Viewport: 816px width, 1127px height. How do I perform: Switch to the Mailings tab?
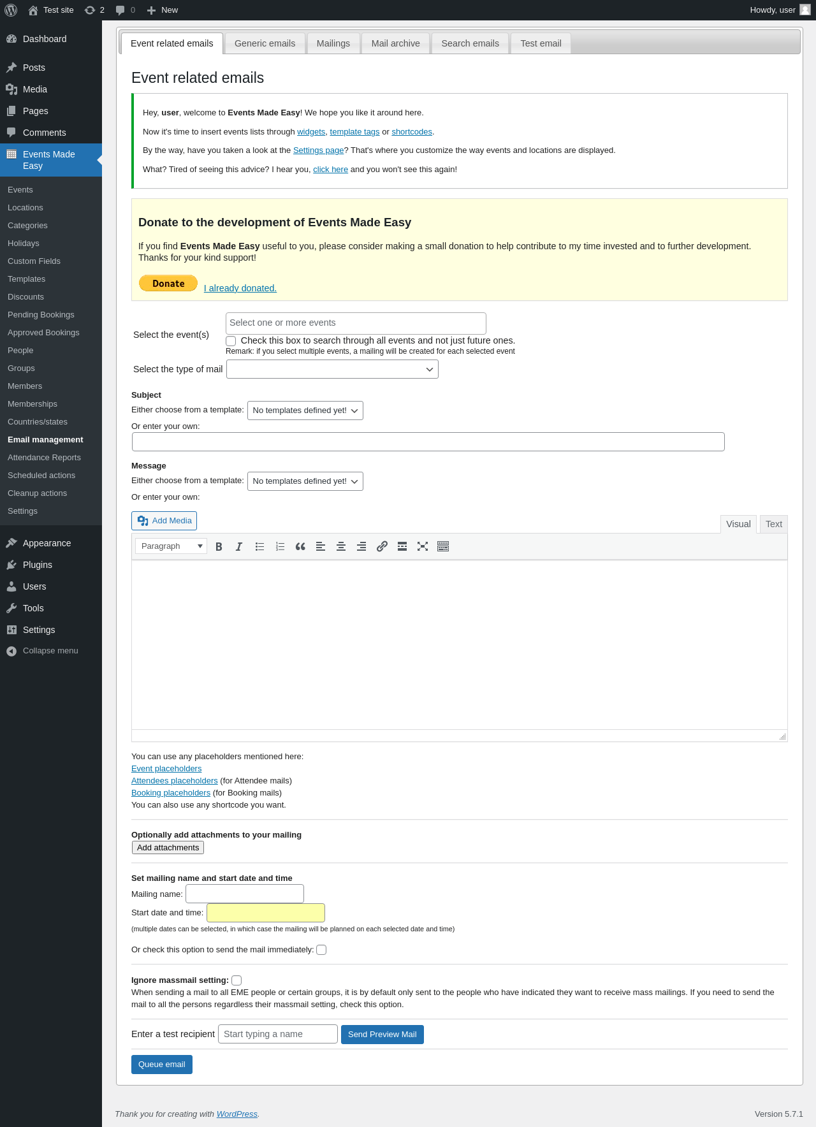(333, 43)
